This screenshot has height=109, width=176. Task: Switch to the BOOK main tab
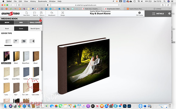click(7, 23)
